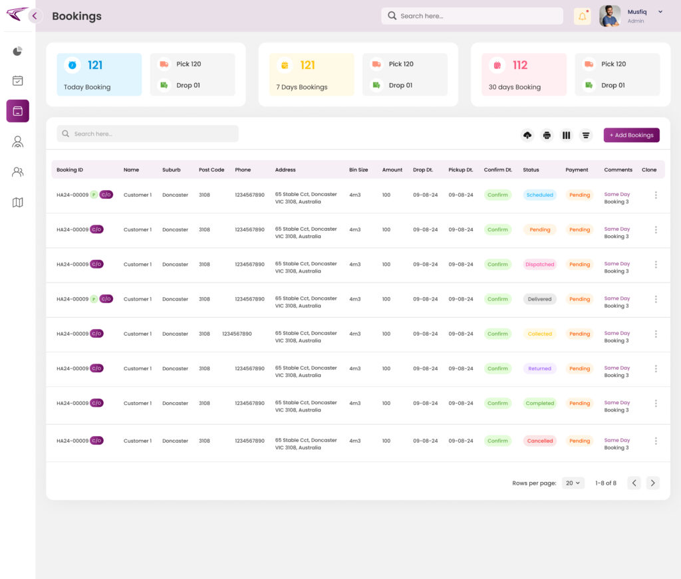Image resolution: width=681 pixels, height=579 pixels.
Task: Click the calendar checkmark sidebar icon
Action: [18, 80]
